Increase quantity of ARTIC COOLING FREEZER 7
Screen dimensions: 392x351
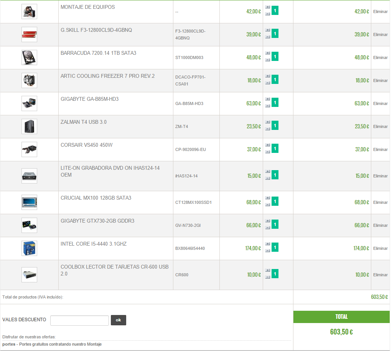tap(267, 76)
